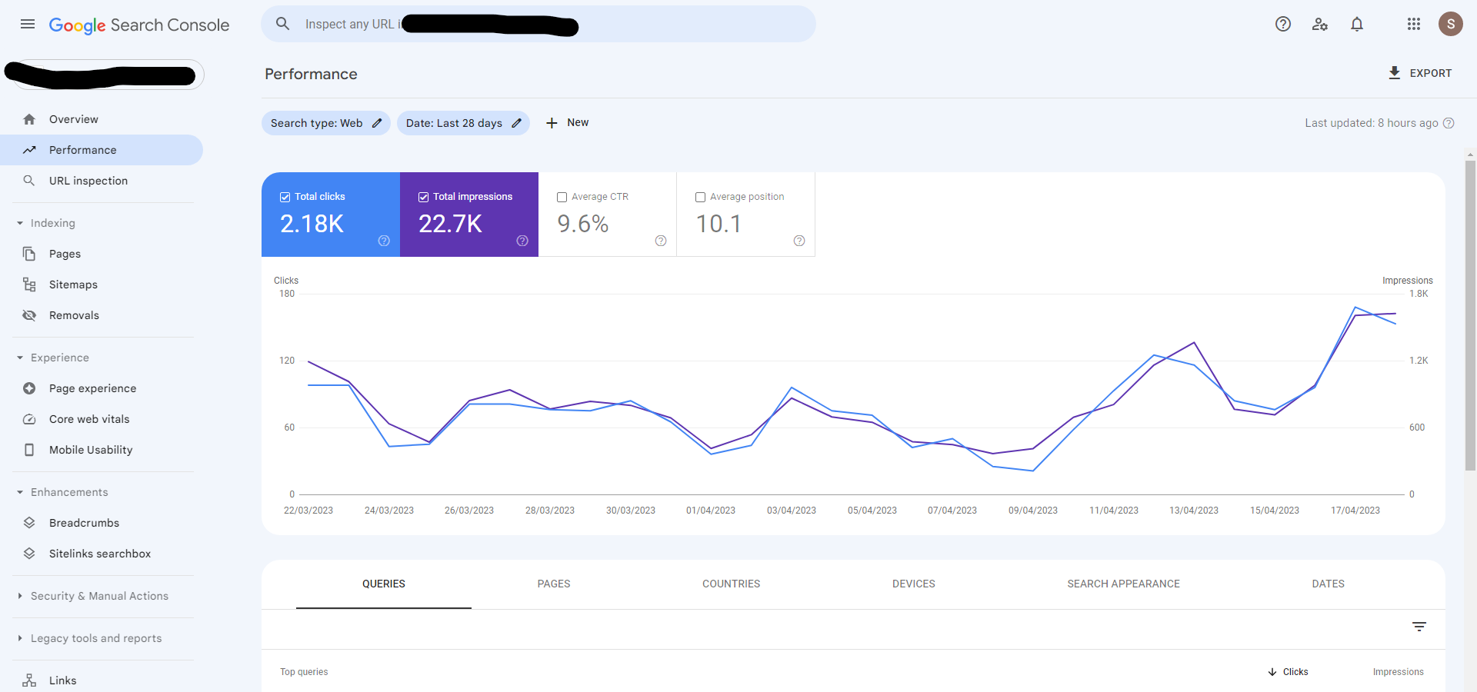Open Performance label in the sidebar
The width and height of the screenshot is (1477, 692).
tap(83, 150)
